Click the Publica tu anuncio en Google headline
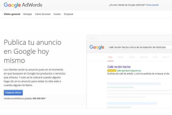The image size is (172, 115). (x=33, y=51)
